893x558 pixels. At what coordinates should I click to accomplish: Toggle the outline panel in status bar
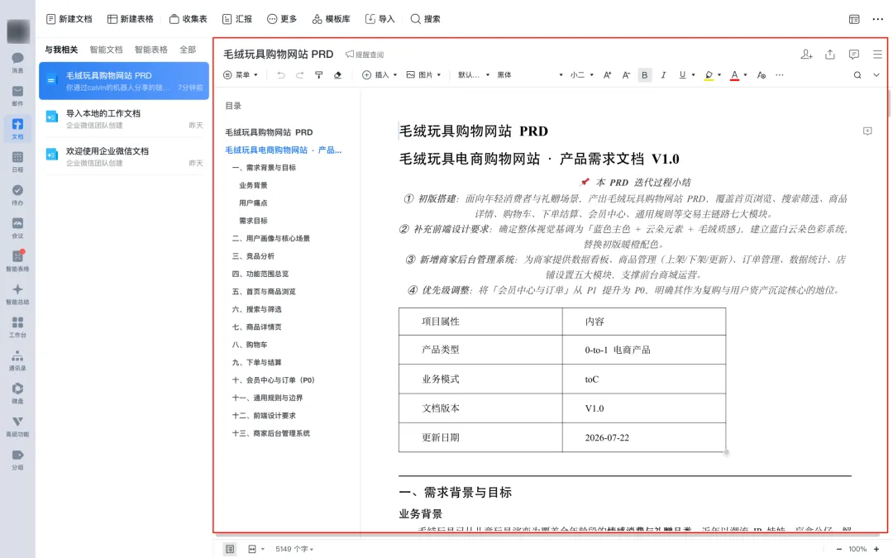[230, 549]
